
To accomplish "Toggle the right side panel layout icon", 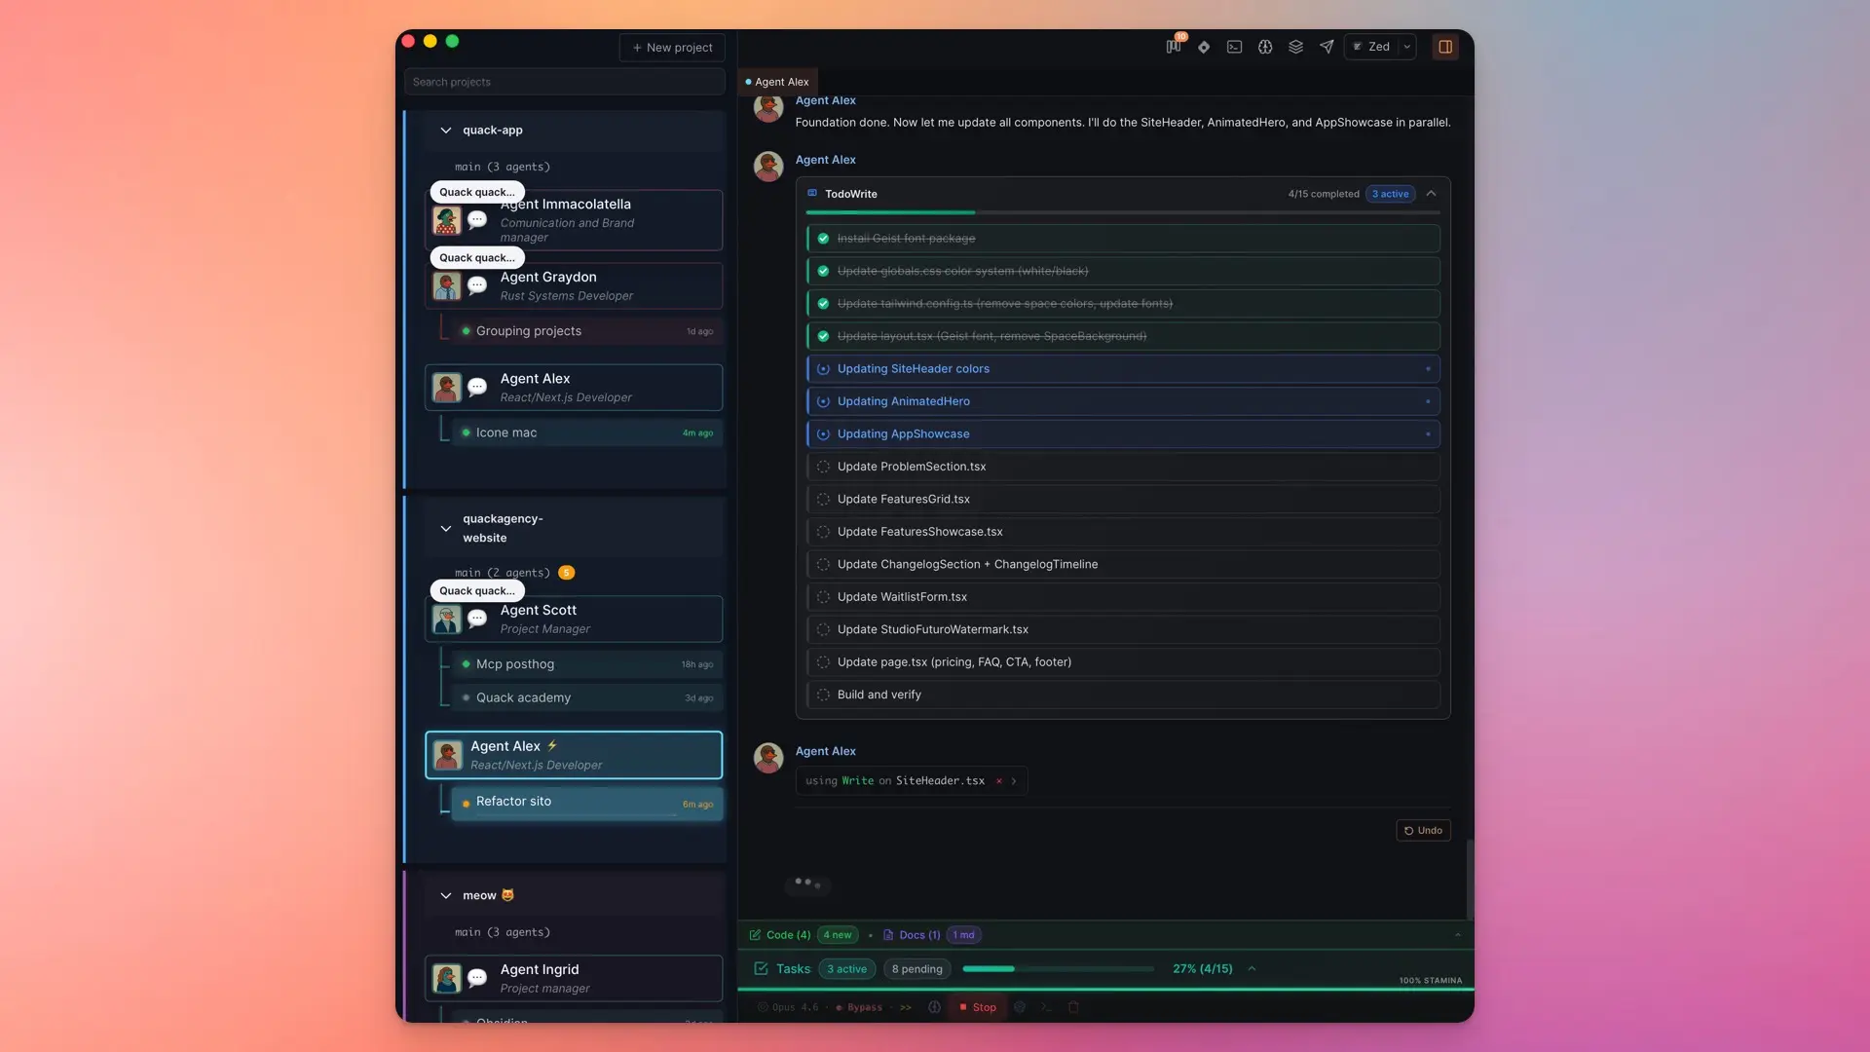I will point(1445,47).
